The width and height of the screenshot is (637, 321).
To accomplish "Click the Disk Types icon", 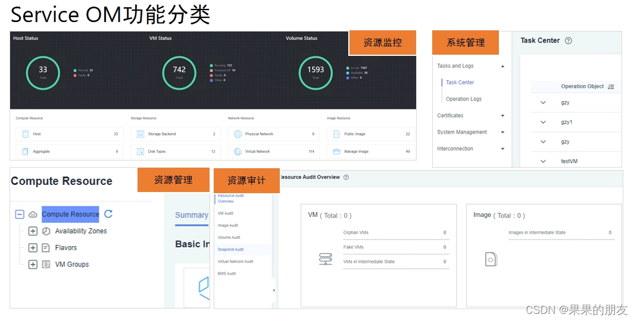I will click(x=140, y=152).
